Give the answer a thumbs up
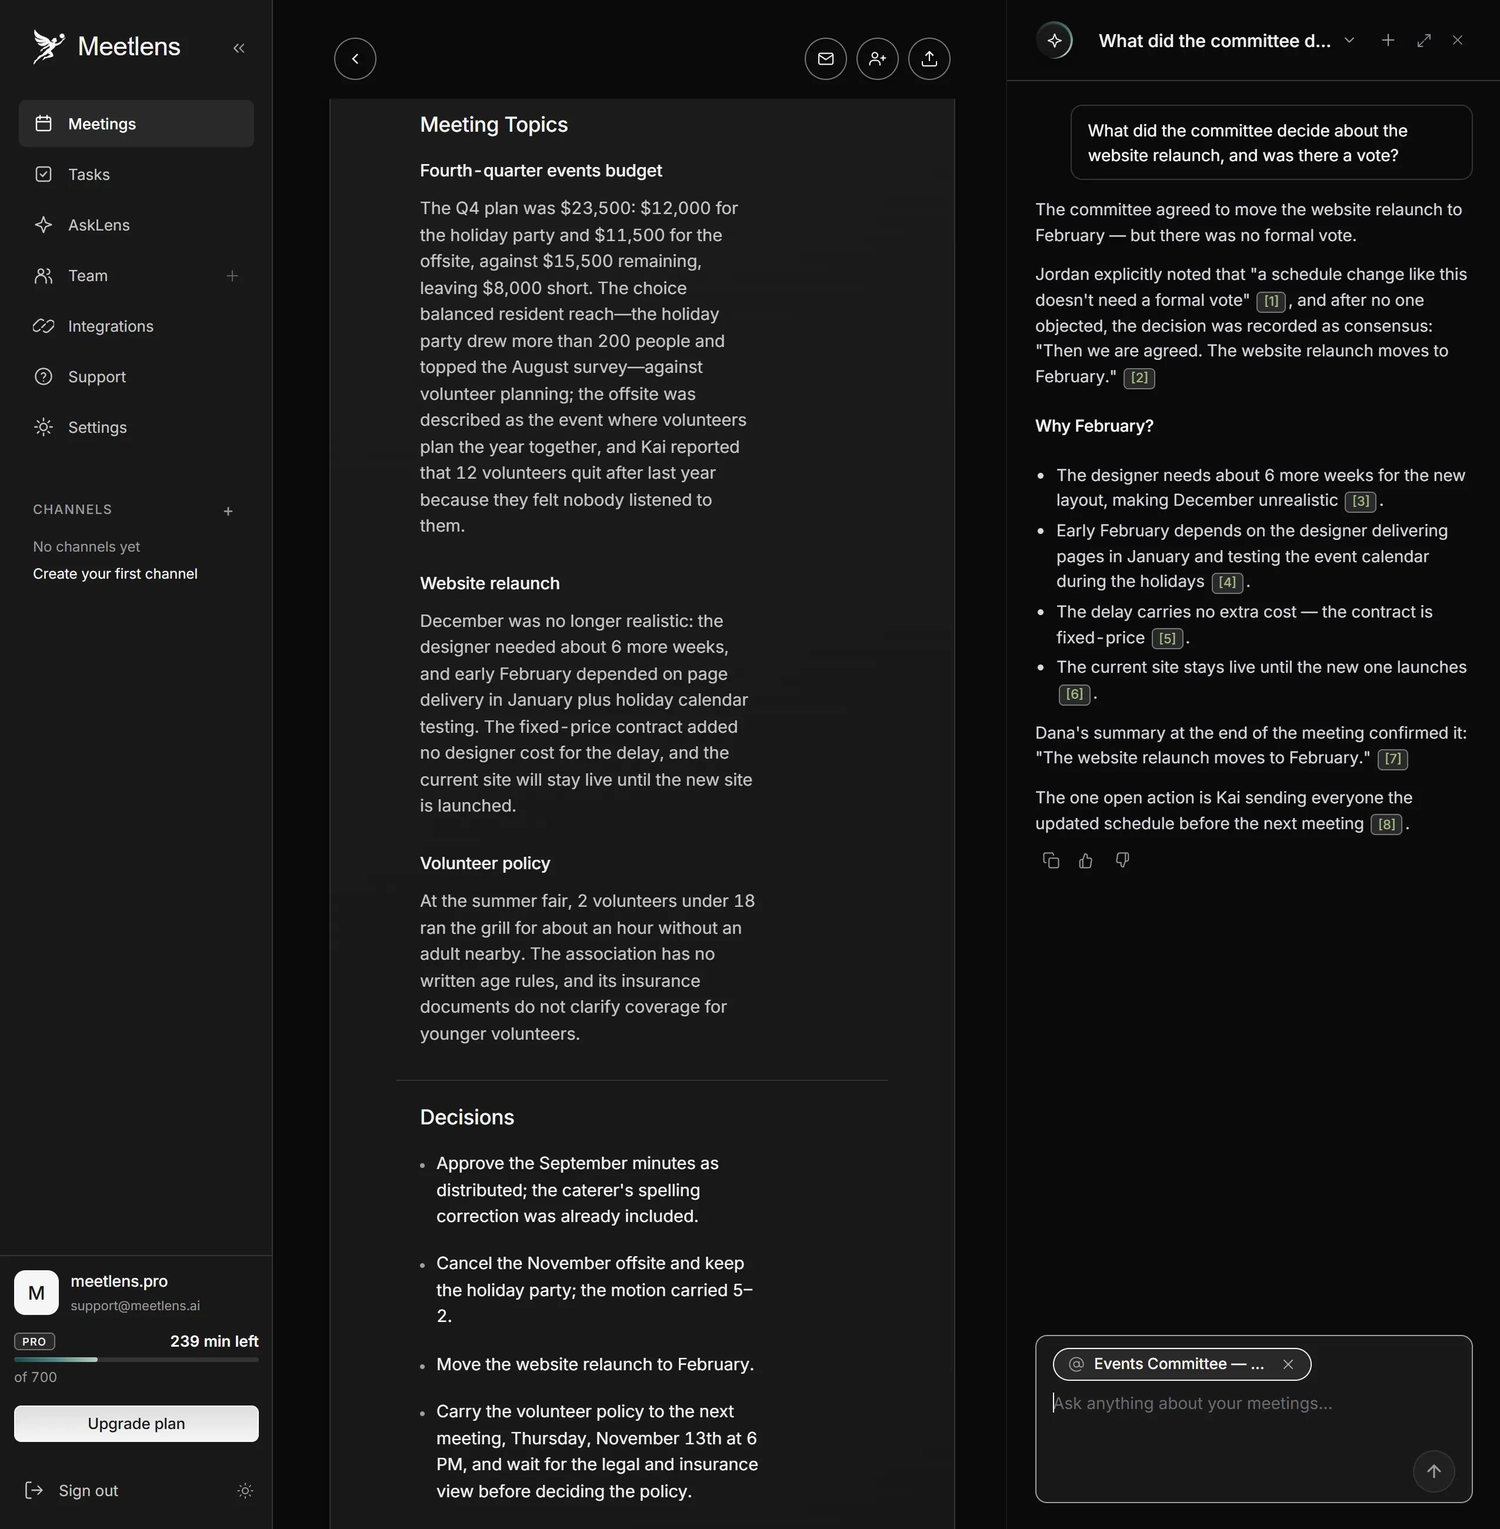Viewport: 1500px width, 1529px height. point(1086,860)
